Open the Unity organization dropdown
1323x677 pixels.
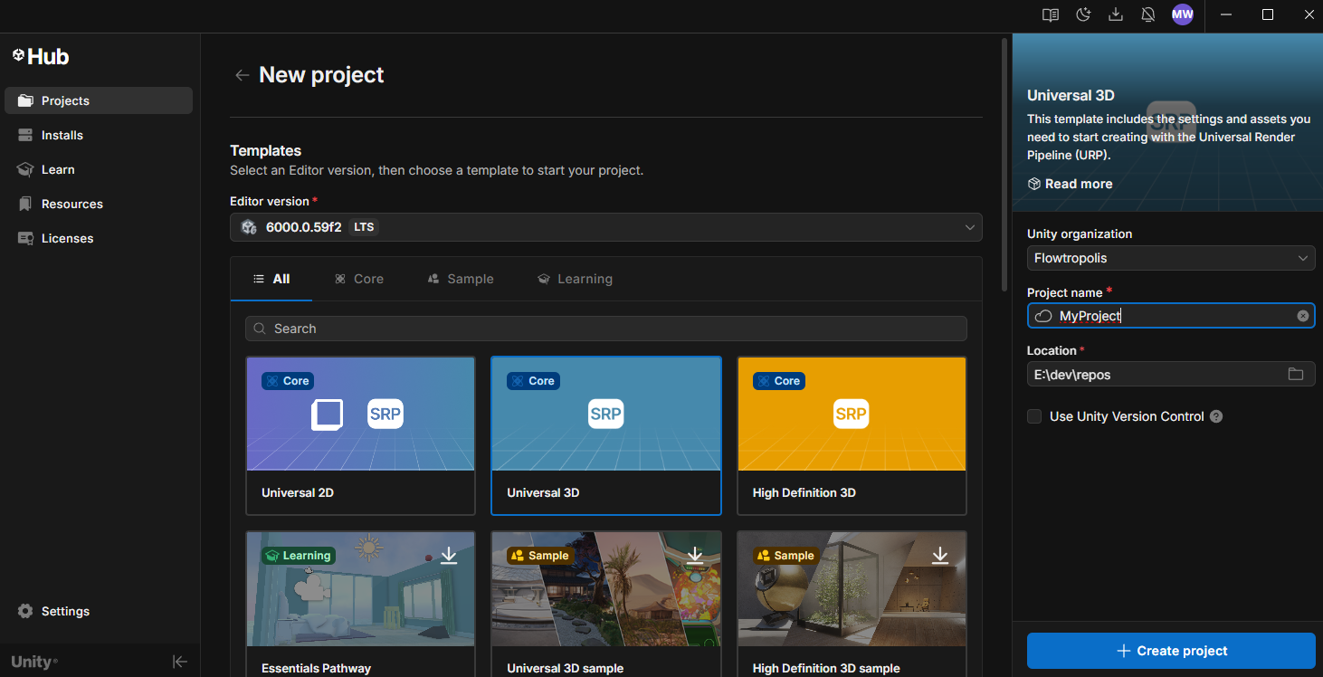pyautogui.click(x=1170, y=258)
